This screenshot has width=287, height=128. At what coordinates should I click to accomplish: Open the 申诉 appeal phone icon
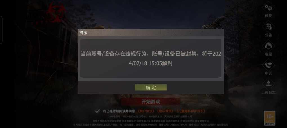tap(268, 65)
